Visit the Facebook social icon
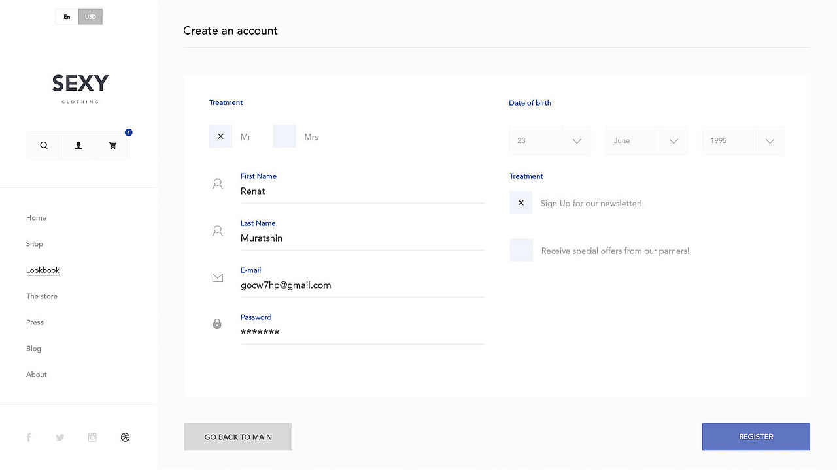 [29, 437]
